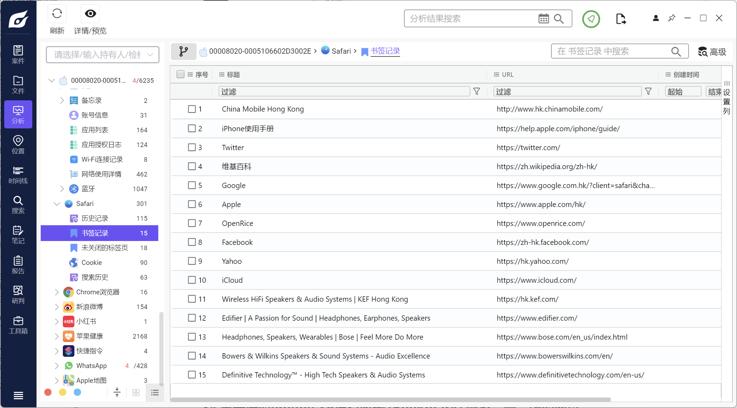
Task: Click the calendar icon in analysis search box
Action: click(x=544, y=19)
